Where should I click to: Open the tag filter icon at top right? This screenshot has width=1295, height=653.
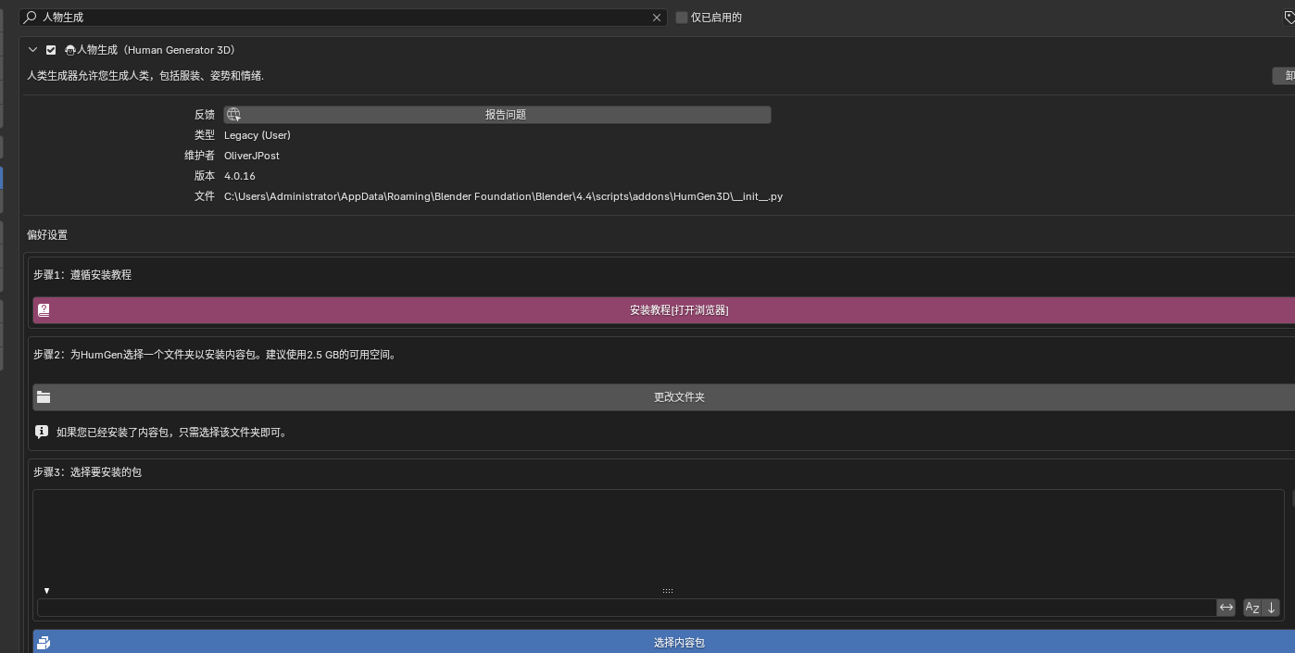[1289, 18]
